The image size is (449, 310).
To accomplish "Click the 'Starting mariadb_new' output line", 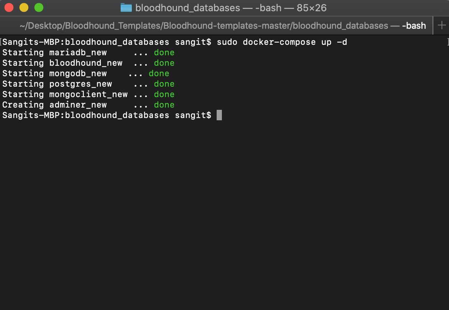I will tap(55, 53).
